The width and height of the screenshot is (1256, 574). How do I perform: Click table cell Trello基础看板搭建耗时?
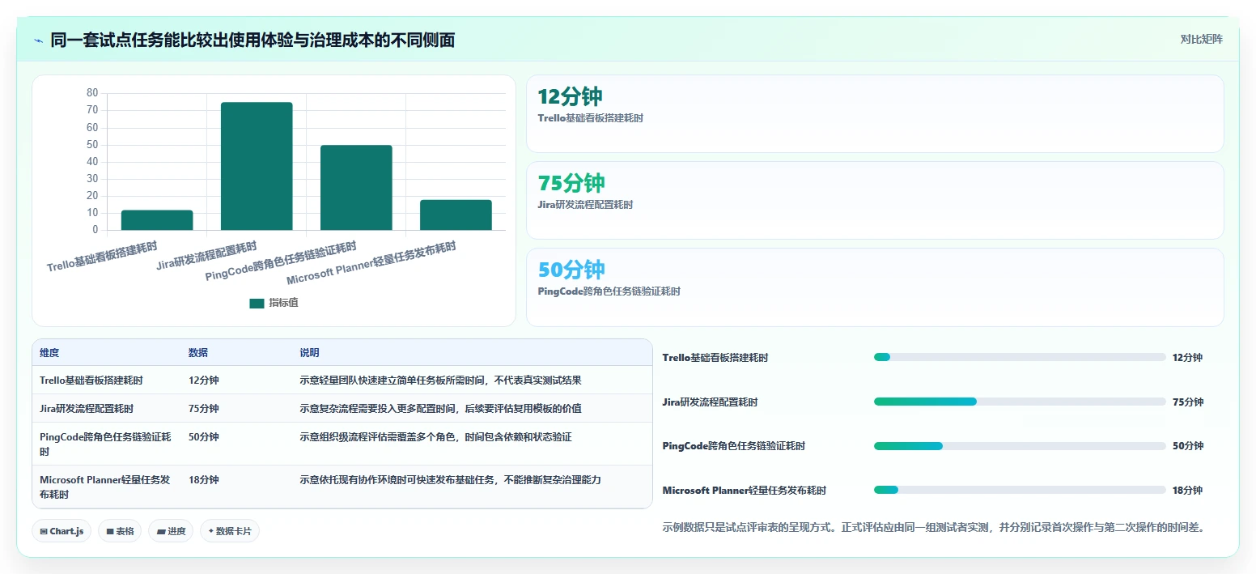click(91, 380)
